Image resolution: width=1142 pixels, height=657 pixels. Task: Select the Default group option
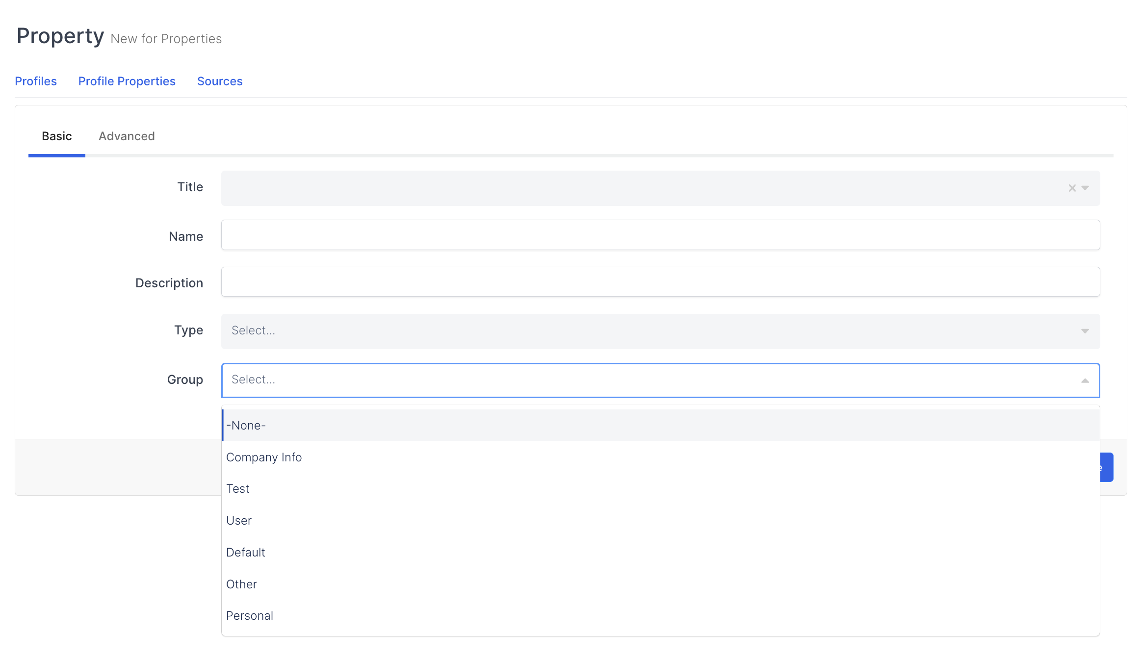coord(245,553)
